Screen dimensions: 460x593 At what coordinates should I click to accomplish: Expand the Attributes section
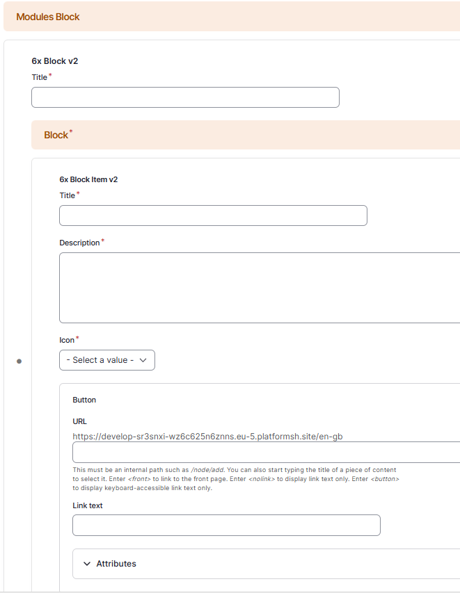tap(266, 564)
